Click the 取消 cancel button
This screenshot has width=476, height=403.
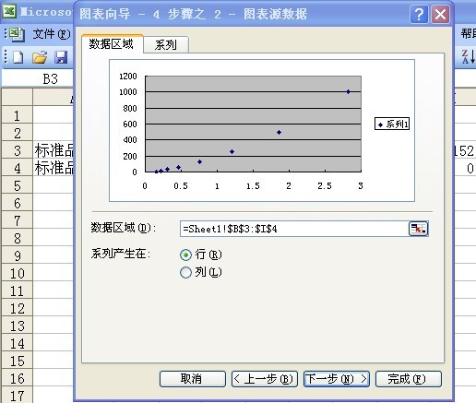[x=193, y=379]
